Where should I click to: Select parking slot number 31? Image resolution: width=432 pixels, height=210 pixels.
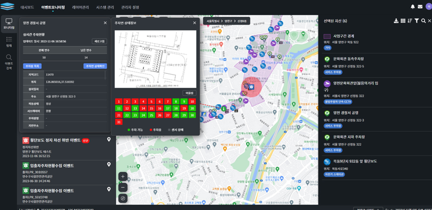coord(119,122)
